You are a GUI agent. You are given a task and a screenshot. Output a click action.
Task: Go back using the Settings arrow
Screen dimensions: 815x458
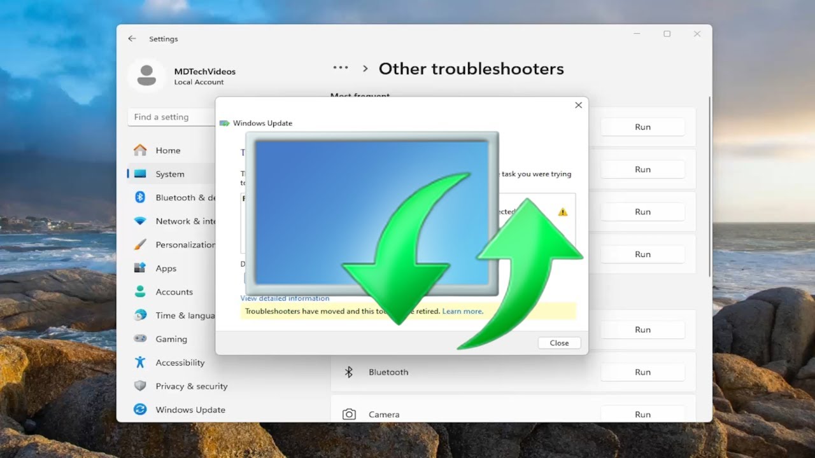click(132, 38)
